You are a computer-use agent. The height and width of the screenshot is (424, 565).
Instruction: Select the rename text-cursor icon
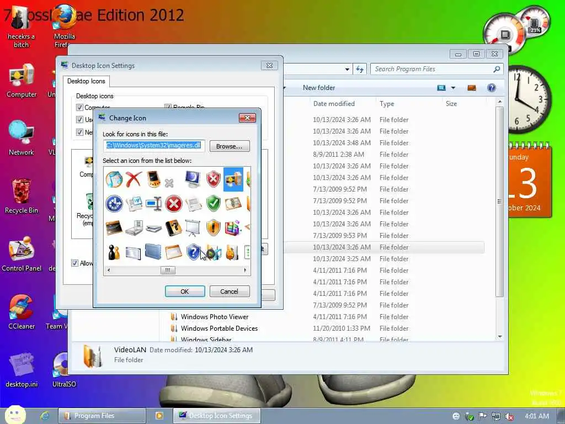point(153,204)
